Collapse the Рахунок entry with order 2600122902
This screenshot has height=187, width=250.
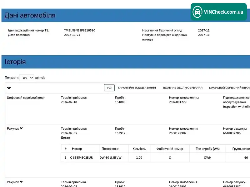click(21, 128)
